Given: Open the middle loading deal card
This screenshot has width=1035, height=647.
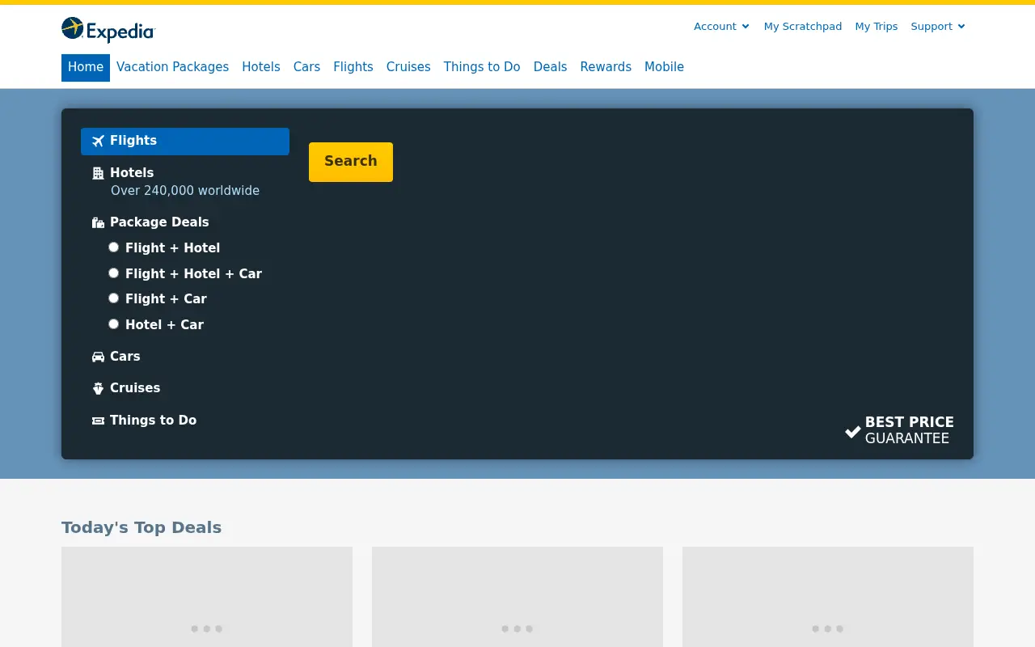Looking at the screenshot, I should [x=517, y=597].
